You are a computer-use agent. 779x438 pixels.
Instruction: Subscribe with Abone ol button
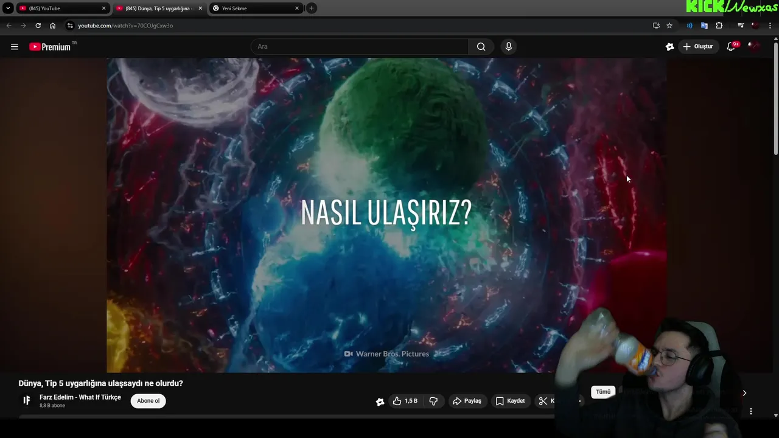[x=148, y=401]
